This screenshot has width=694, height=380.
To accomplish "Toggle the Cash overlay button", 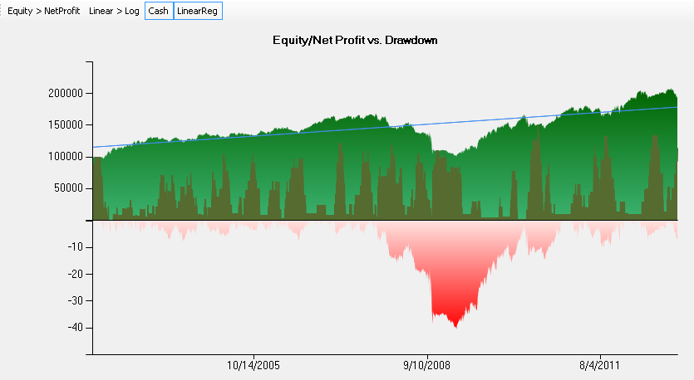I will (x=158, y=11).
